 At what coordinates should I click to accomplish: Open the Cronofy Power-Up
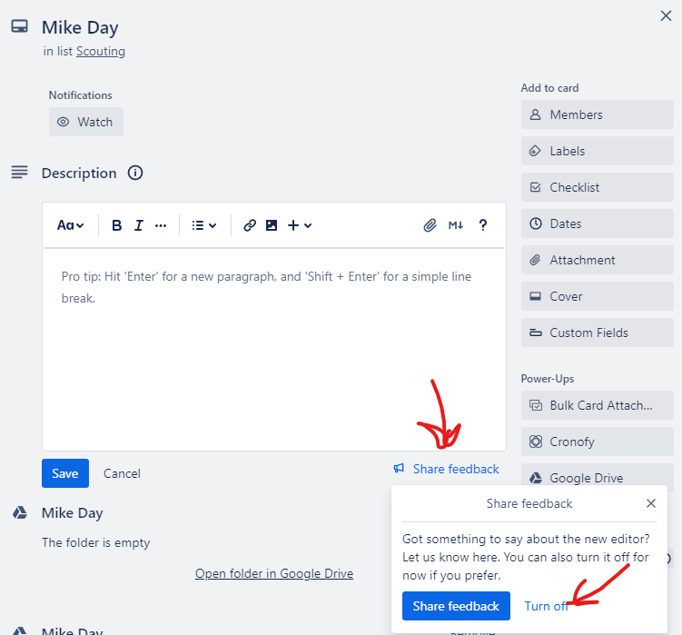coord(598,442)
